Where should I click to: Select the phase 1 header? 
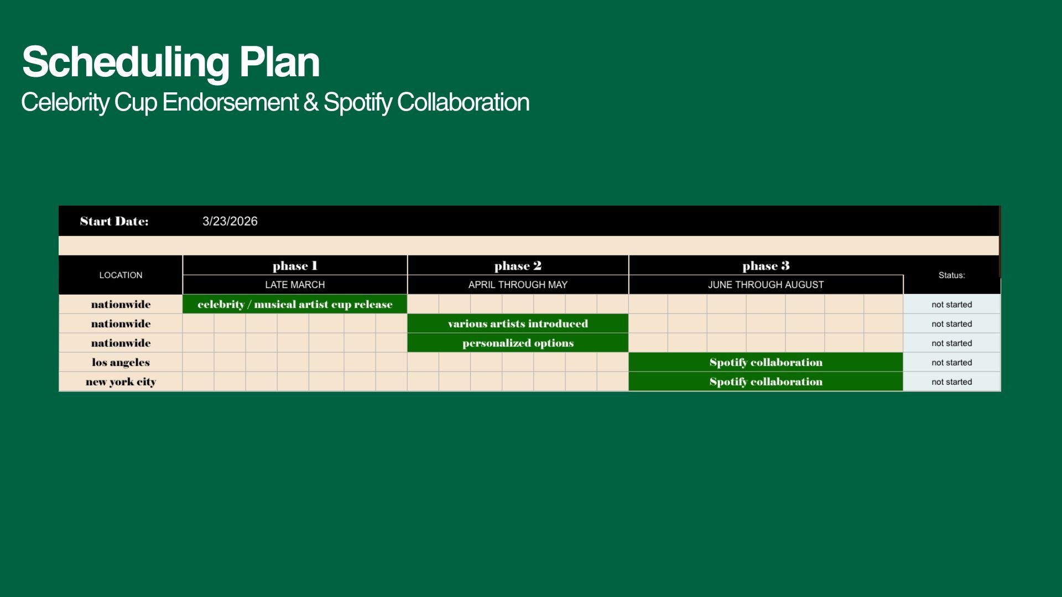(295, 266)
